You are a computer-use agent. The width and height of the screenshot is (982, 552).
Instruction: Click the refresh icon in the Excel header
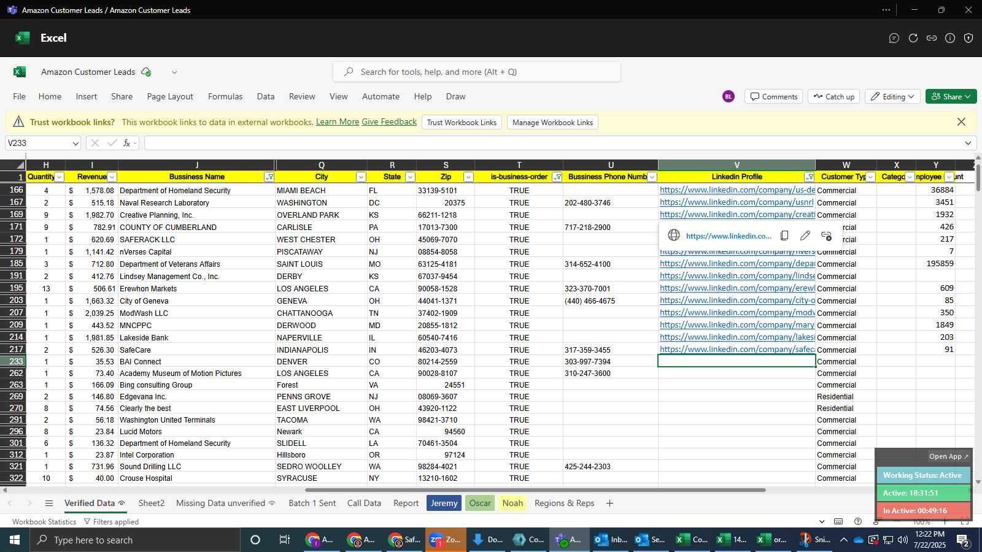click(913, 38)
